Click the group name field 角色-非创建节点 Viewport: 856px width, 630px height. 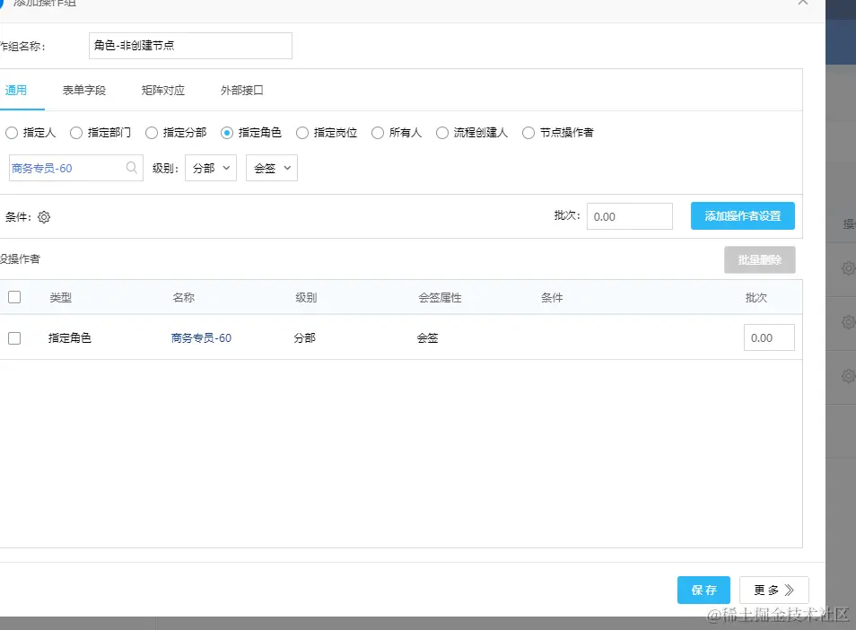pos(190,46)
